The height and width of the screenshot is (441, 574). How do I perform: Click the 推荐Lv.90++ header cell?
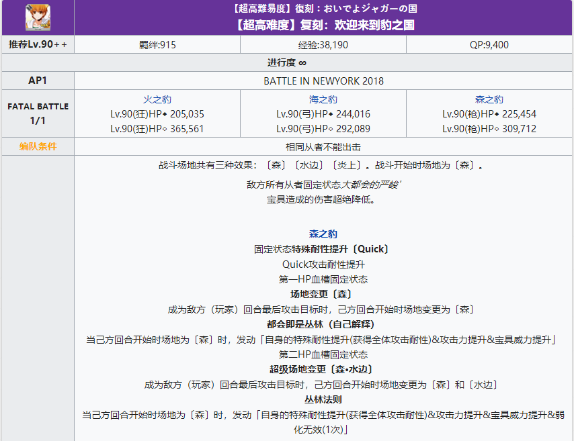[38, 44]
